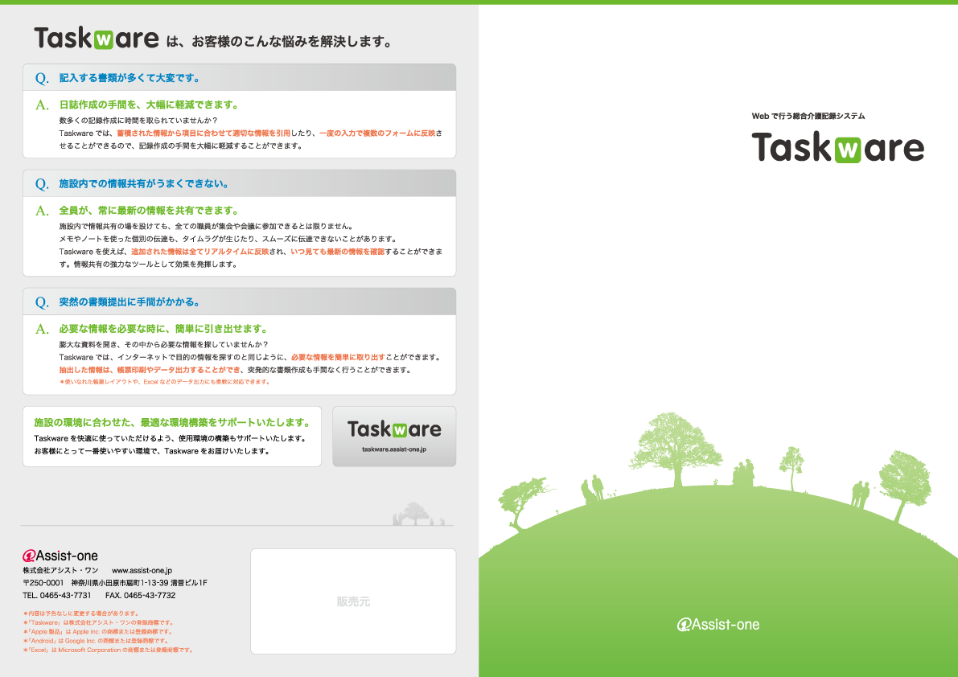Screen dimensions: 958x677
Task: Select the answer heading '全員が、常に最新の情報を共有できます。'
Action: click(x=149, y=211)
